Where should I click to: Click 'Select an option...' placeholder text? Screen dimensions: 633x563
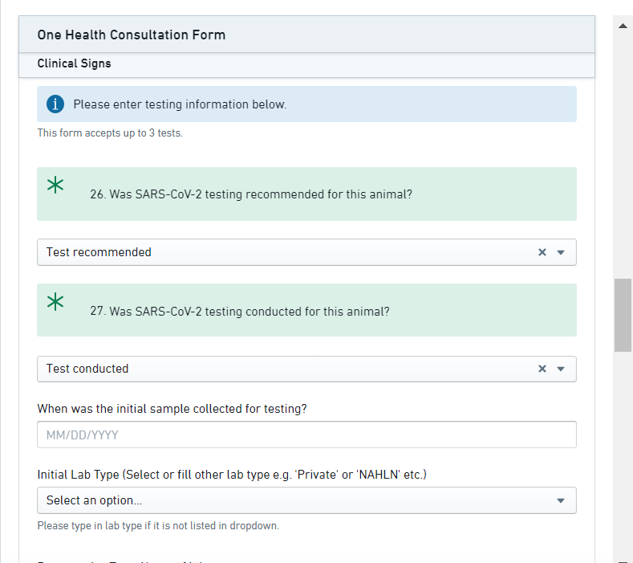point(94,500)
